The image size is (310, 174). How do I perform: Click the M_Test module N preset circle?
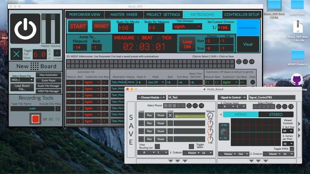coord(189,106)
